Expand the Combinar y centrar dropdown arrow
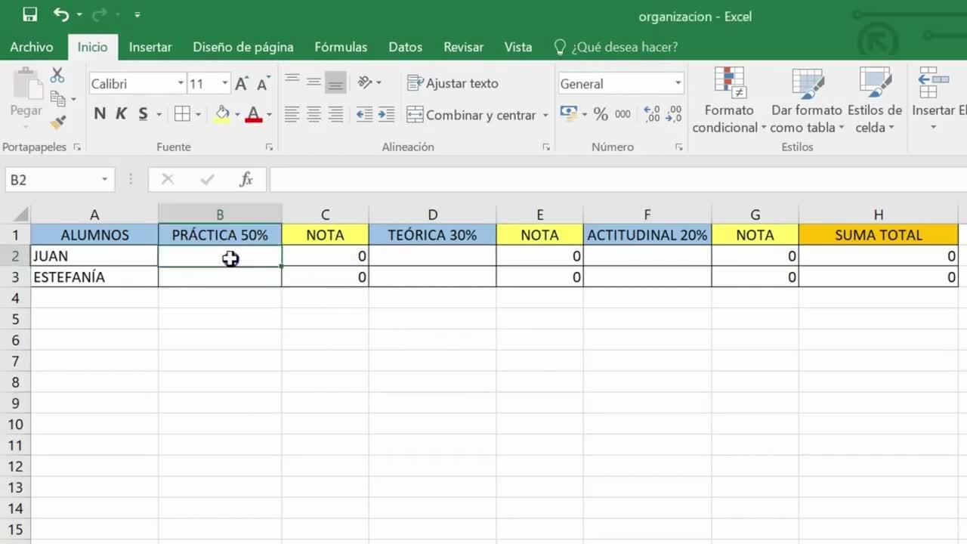967x544 pixels. pyautogui.click(x=544, y=115)
